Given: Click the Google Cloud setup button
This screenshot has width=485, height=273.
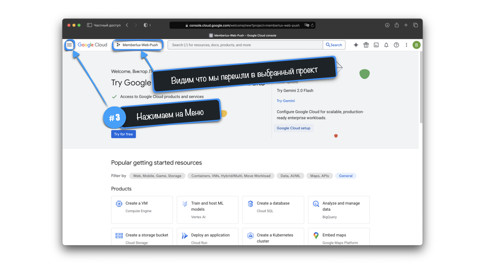Looking at the screenshot, I should pyautogui.click(x=293, y=128).
